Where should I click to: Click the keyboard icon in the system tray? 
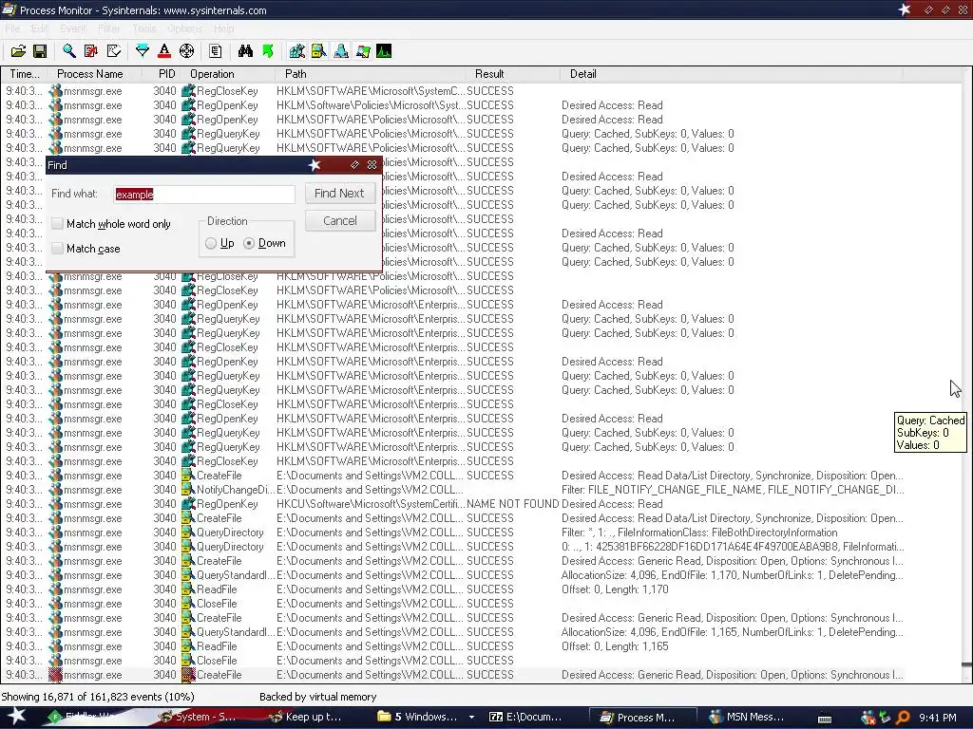[x=825, y=718]
